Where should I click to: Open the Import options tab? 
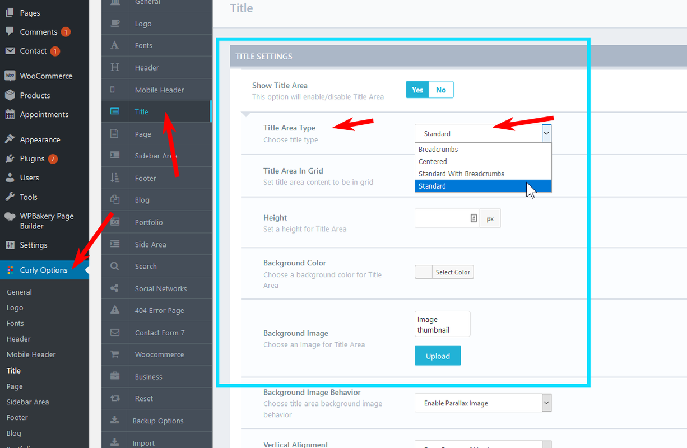point(156,441)
